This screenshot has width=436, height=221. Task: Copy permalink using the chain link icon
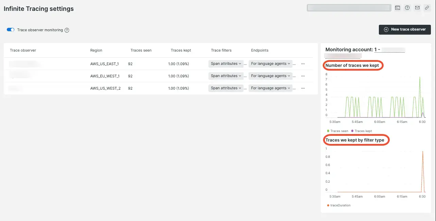[x=427, y=8]
